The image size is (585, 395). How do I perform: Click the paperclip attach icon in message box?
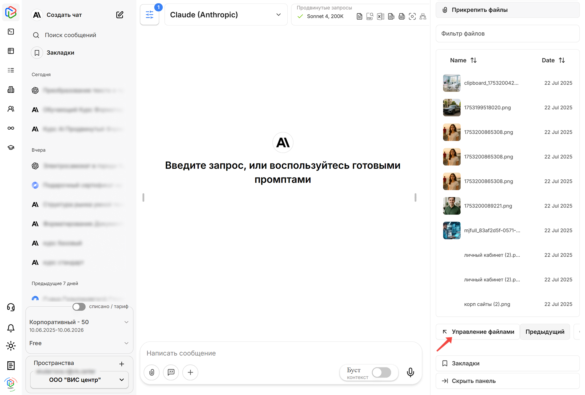[152, 372]
